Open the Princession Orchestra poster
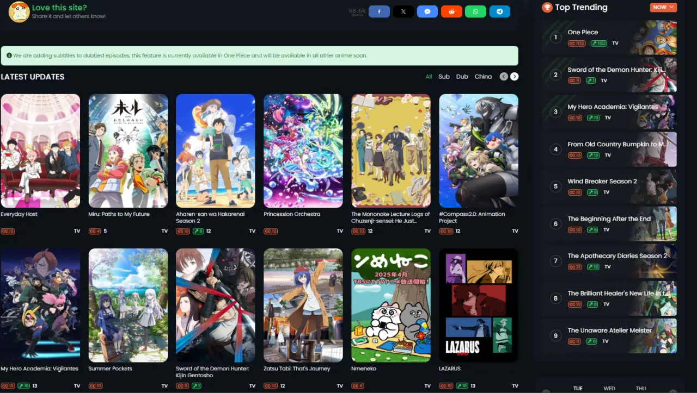697x393 pixels. coord(303,151)
